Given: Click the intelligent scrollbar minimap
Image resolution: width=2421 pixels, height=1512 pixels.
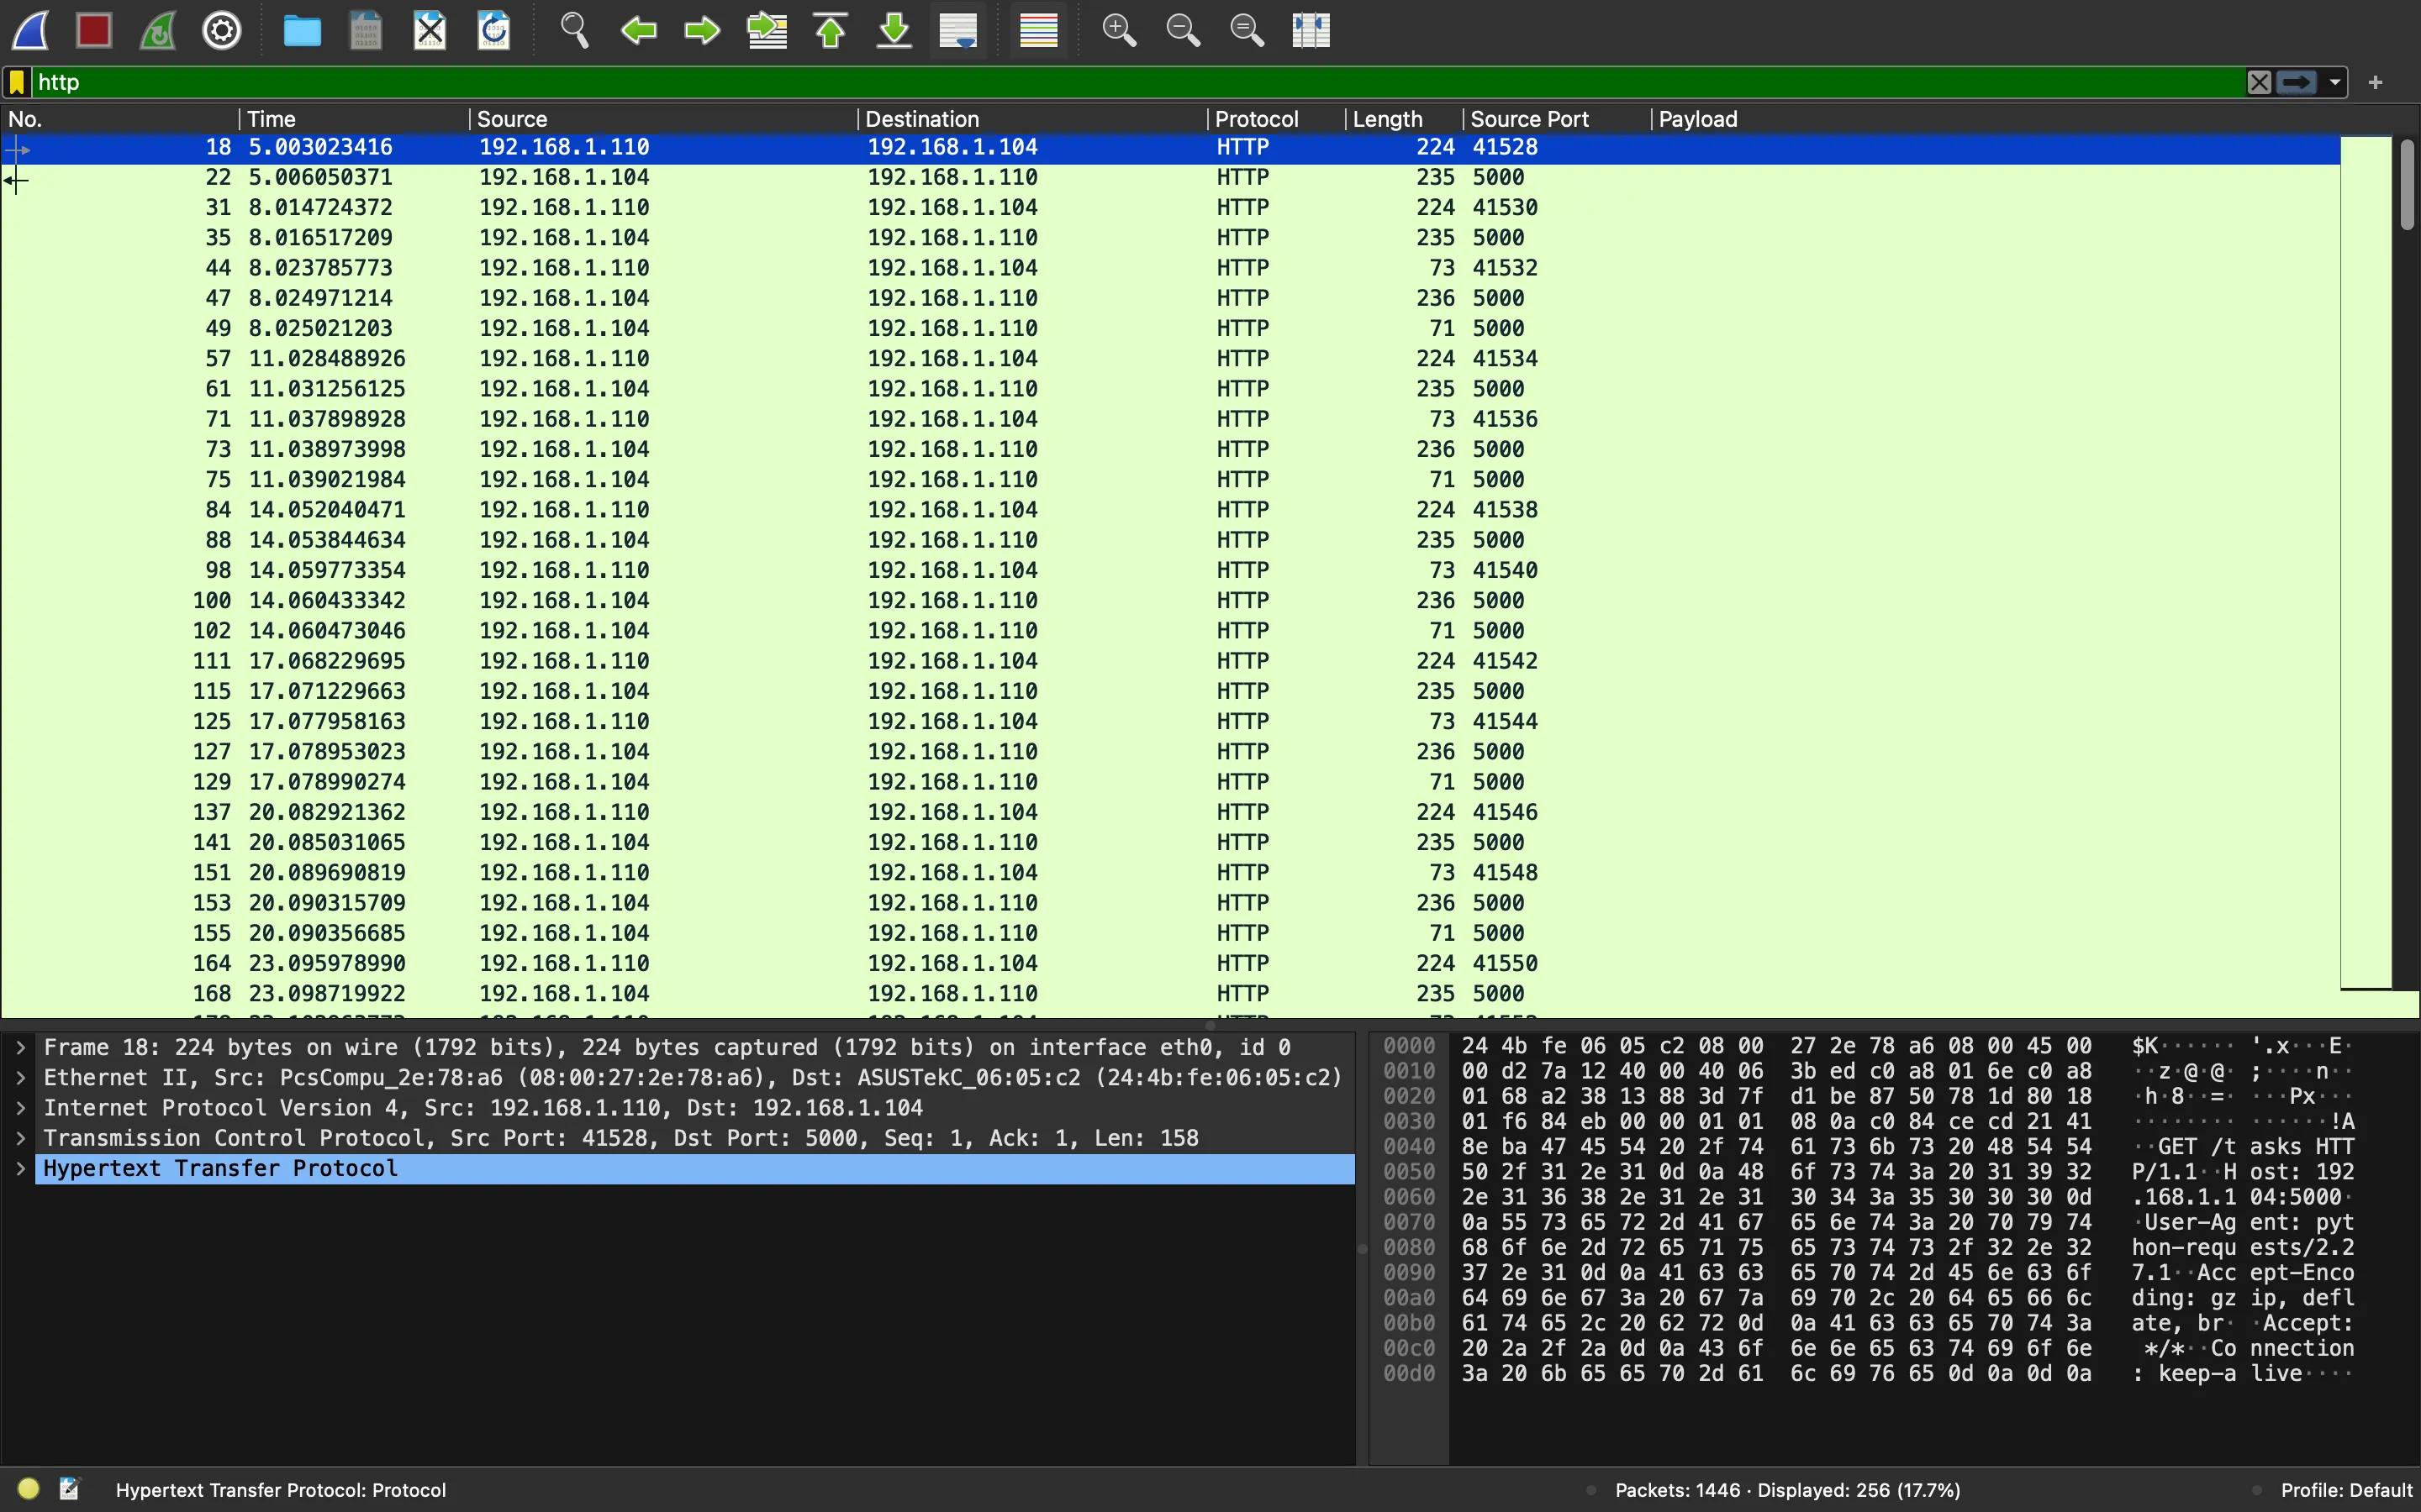Looking at the screenshot, I should click(x=2366, y=563).
